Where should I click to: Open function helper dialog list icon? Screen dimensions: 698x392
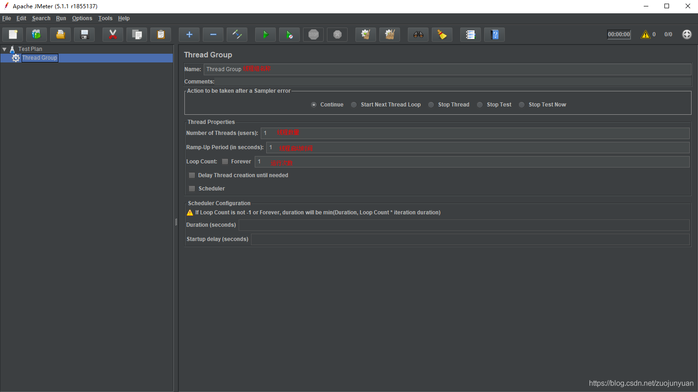click(470, 34)
